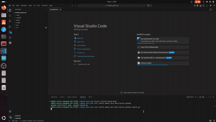216x122 pixels.
Task: Create a new terminal with plus icon
Action: pyautogui.click(x=196, y=97)
